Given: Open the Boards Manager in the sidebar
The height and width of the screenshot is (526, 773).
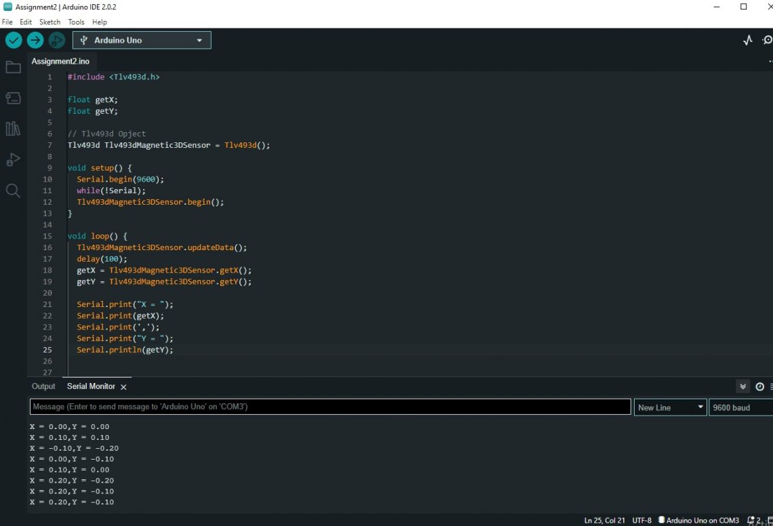Looking at the screenshot, I should coord(14,98).
